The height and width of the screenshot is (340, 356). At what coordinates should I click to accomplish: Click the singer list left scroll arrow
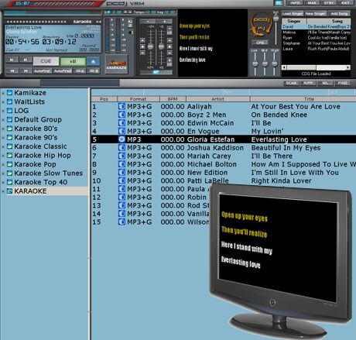pyautogui.click(x=284, y=67)
